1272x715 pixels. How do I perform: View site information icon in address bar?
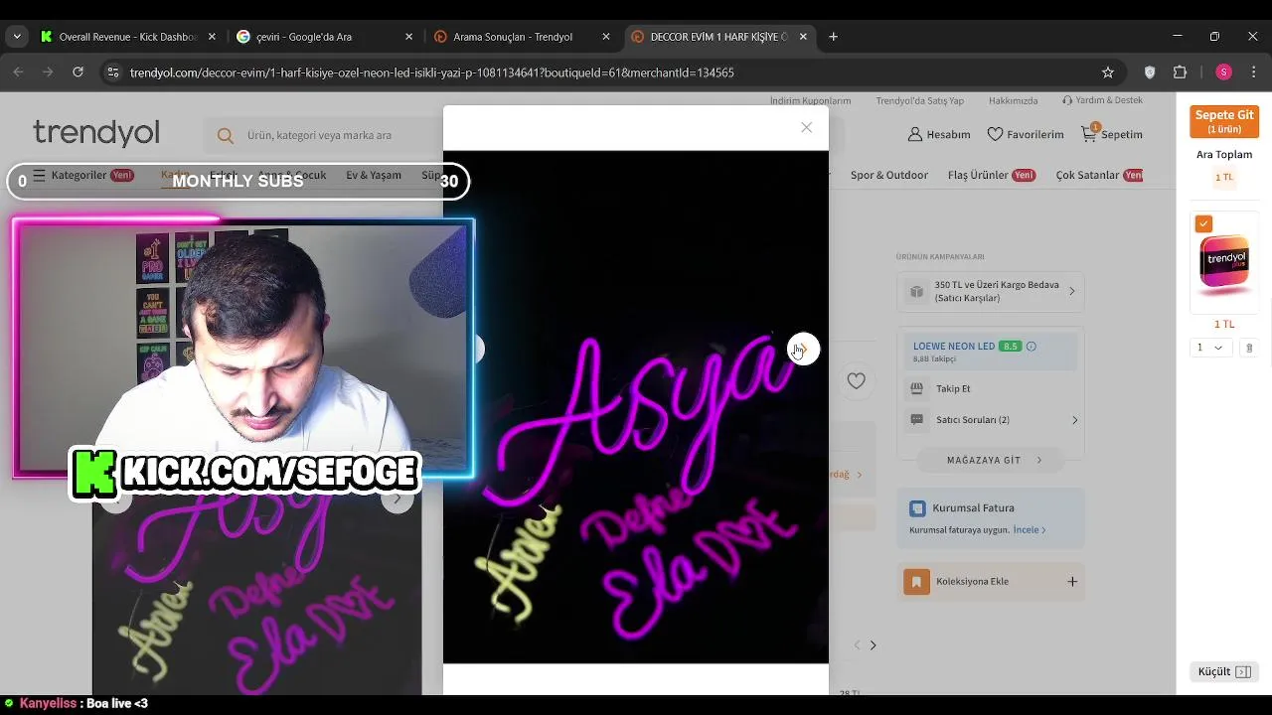(x=112, y=72)
